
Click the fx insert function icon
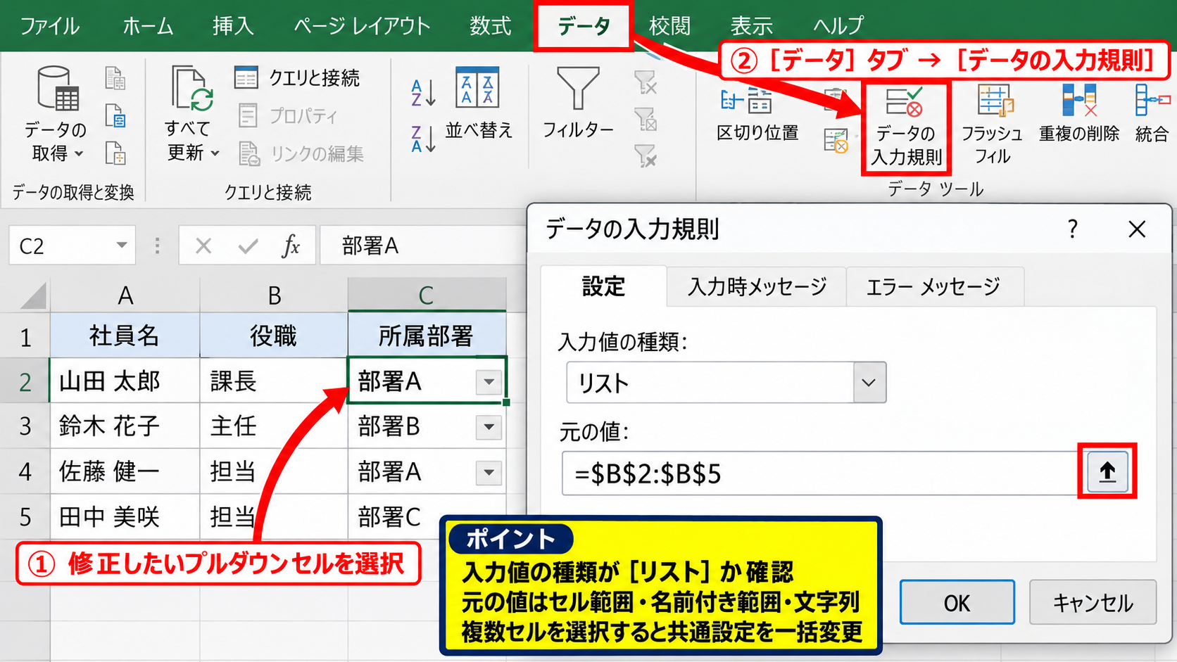tap(291, 246)
